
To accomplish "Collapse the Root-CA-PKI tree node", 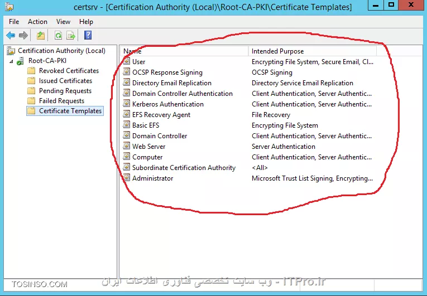I will 11,61.
